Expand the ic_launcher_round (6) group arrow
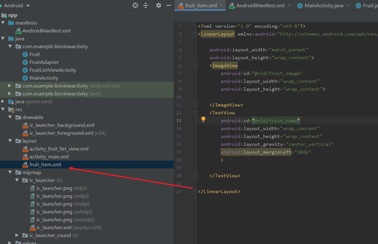Image resolution: width=378 pixels, height=244 pixels. (x=17, y=235)
